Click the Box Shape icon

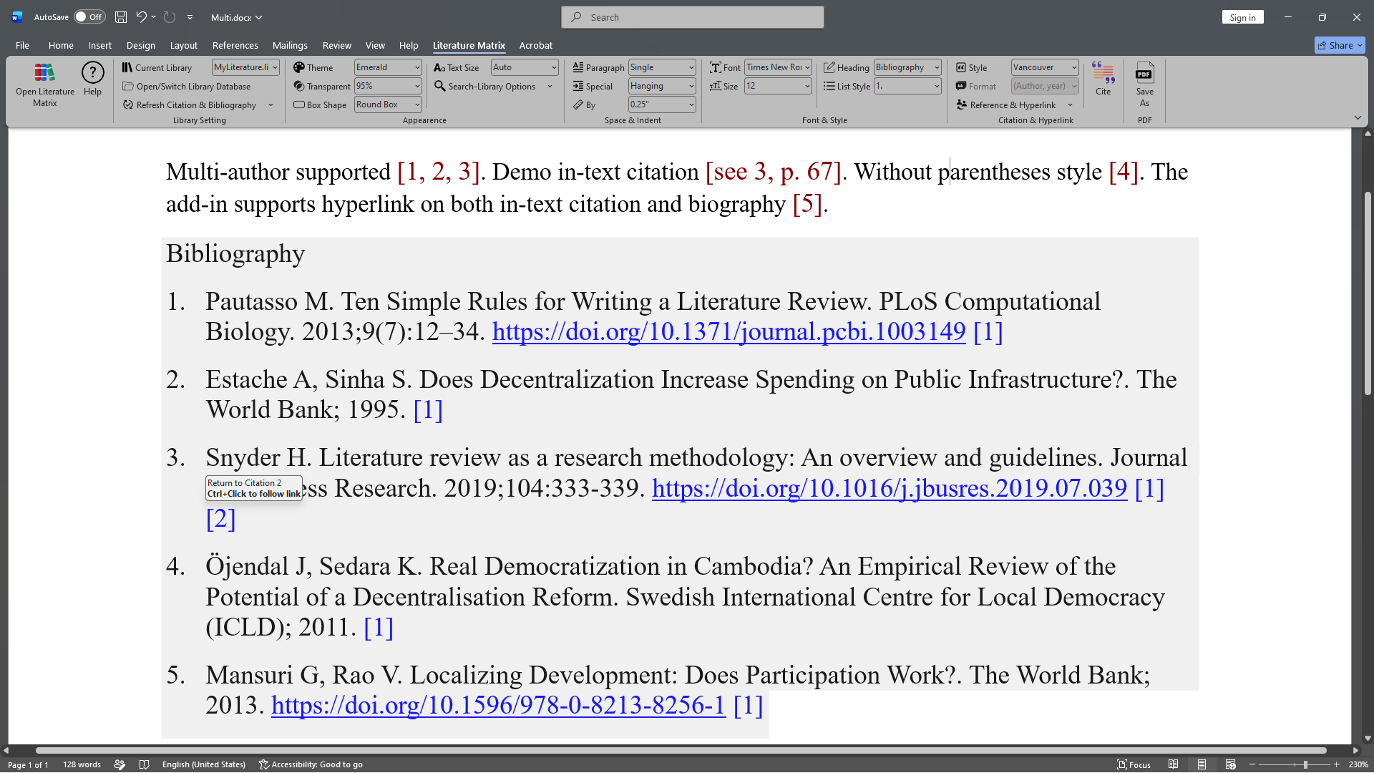tap(299, 104)
